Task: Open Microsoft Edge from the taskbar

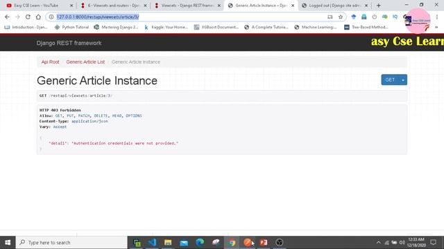Action: point(200,243)
